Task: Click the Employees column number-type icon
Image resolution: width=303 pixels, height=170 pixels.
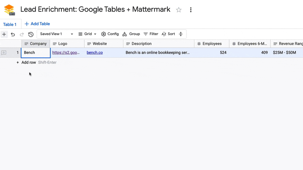Action: pyautogui.click(x=199, y=44)
